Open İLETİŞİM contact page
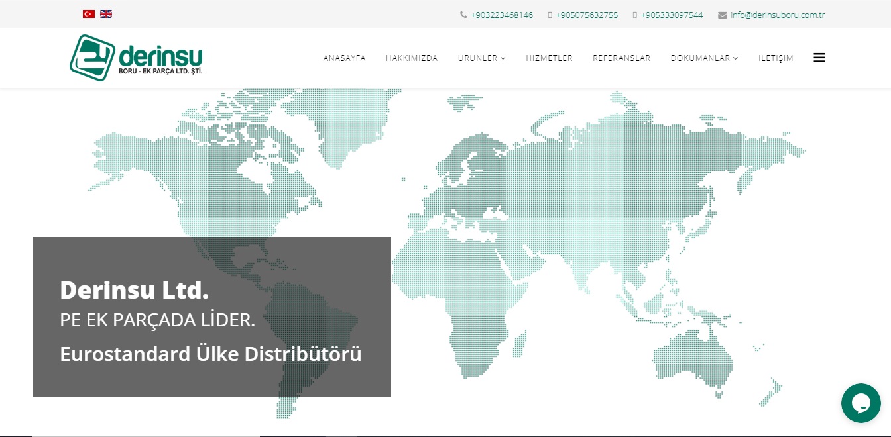 776,58
